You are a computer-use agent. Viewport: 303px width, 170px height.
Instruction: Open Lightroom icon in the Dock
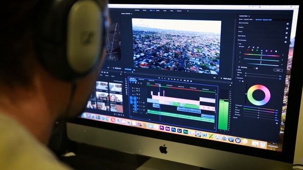pyautogui.click(x=179, y=131)
